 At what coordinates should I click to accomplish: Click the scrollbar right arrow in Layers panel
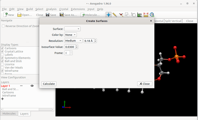[53, 109]
